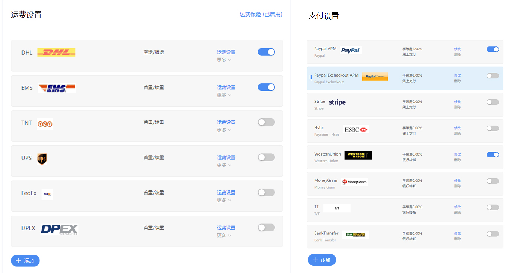Select the PayPal logo in payment settings

350,49
